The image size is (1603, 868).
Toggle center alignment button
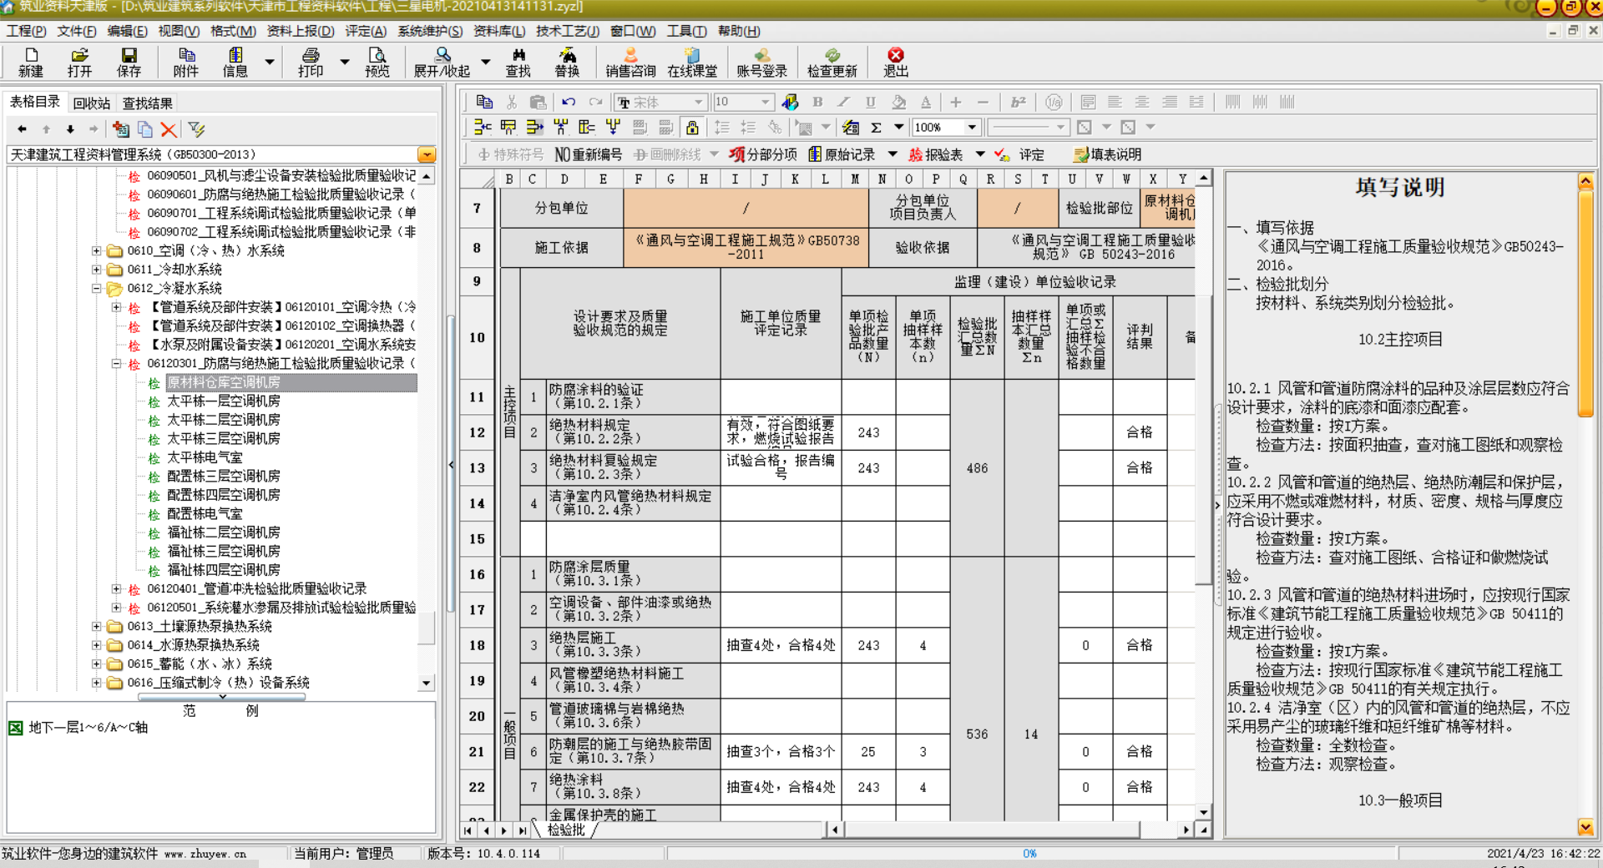pyautogui.click(x=1142, y=102)
